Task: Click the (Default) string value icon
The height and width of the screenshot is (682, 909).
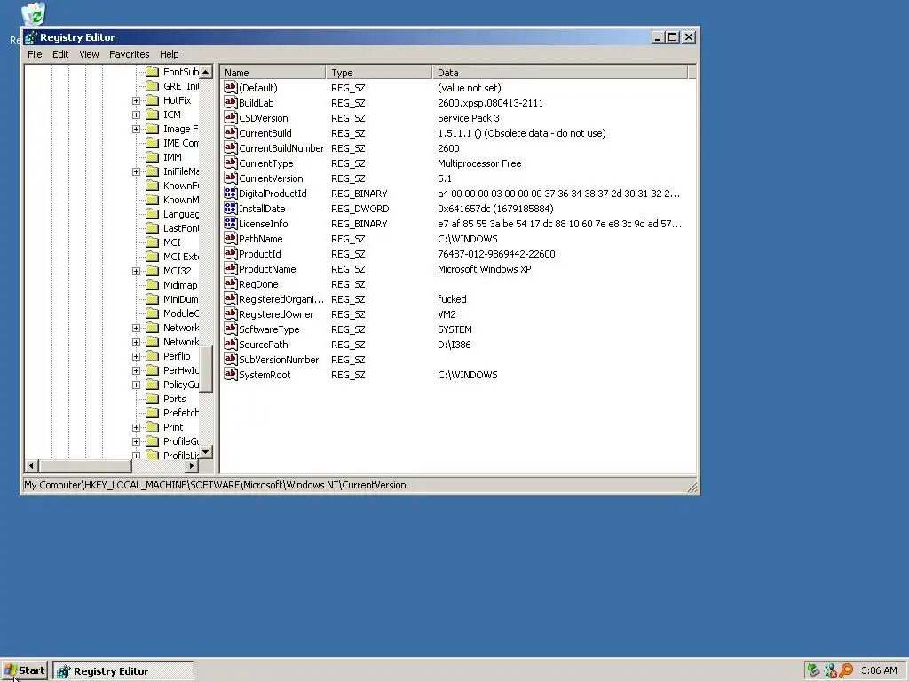Action: (231, 88)
